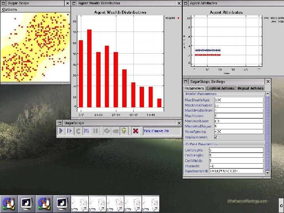Click the shortest histogram bar in wealth chart
The image size is (284, 213).
click(159, 103)
